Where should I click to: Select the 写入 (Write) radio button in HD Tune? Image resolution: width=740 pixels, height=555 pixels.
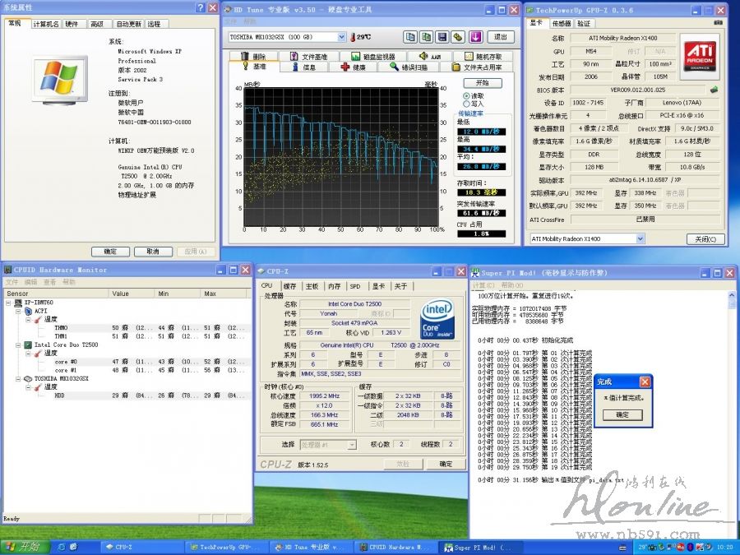pyautogui.click(x=467, y=104)
